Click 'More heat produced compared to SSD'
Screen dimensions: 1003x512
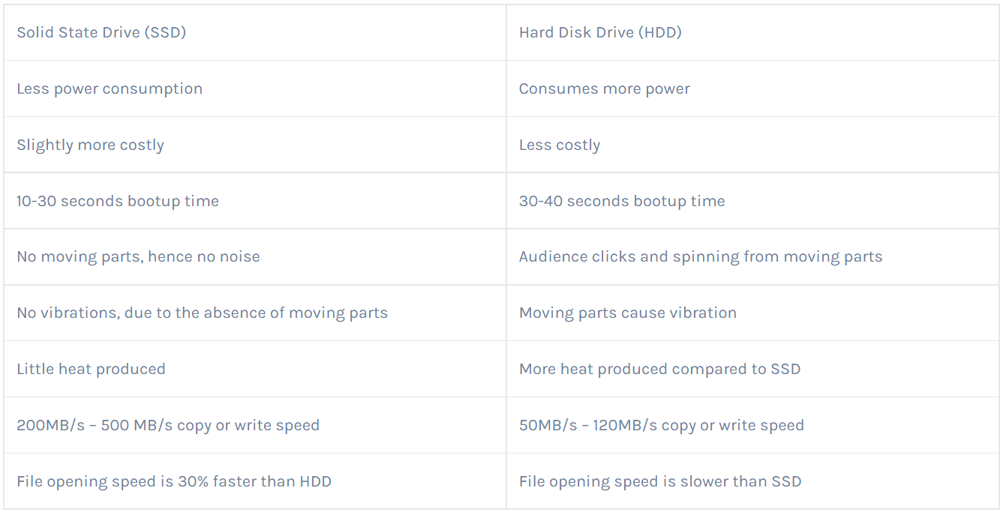pyautogui.click(x=659, y=369)
